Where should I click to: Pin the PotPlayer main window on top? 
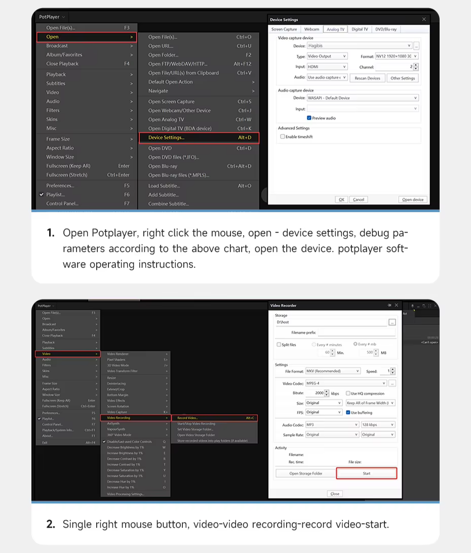click(412, 306)
